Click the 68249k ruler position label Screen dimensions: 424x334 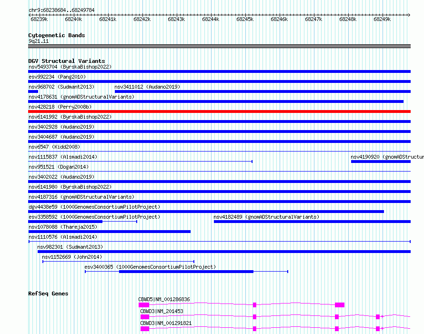click(x=382, y=19)
